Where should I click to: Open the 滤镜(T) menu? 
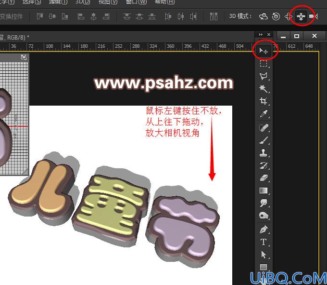58,2
